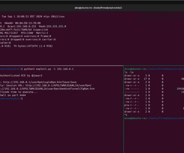184x153 pixels.
Task: Click the "^C" interrupt line
Action: coord(126,115)
